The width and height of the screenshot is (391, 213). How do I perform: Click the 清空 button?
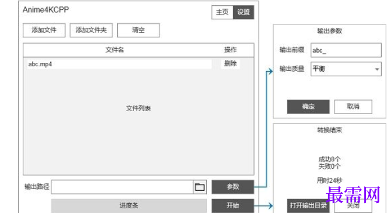(x=139, y=30)
